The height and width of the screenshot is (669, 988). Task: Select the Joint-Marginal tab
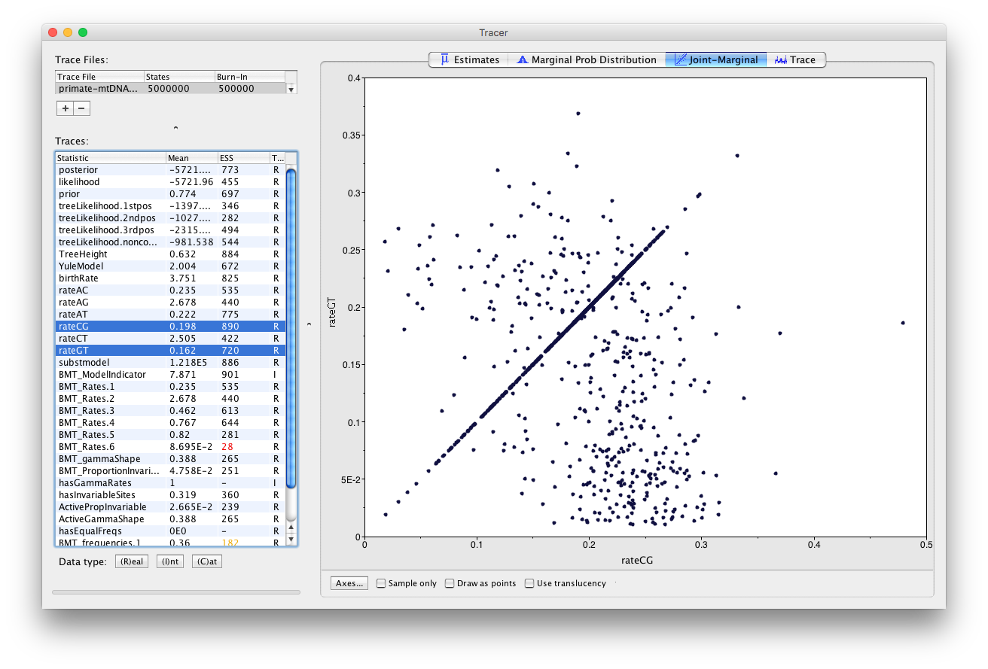point(716,59)
